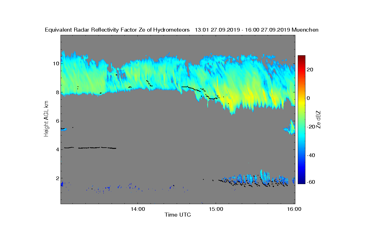Click the 'Time UTC' axis label
Viewport: 365px width, 243px height.
(x=178, y=215)
